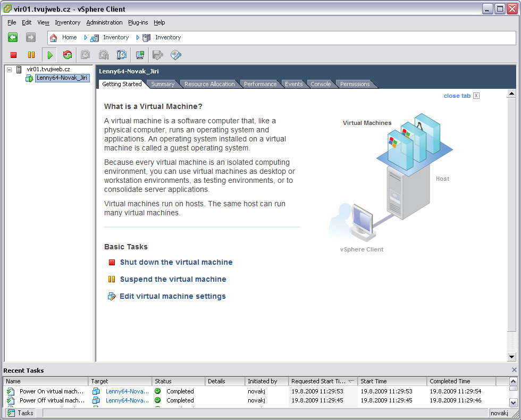This screenshot has height=420, width=521.
Task: Open the Administration menu
Action: pyautogui.click(x=104, y=22)
